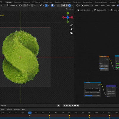Open the Object shader type dropdown

87,5
